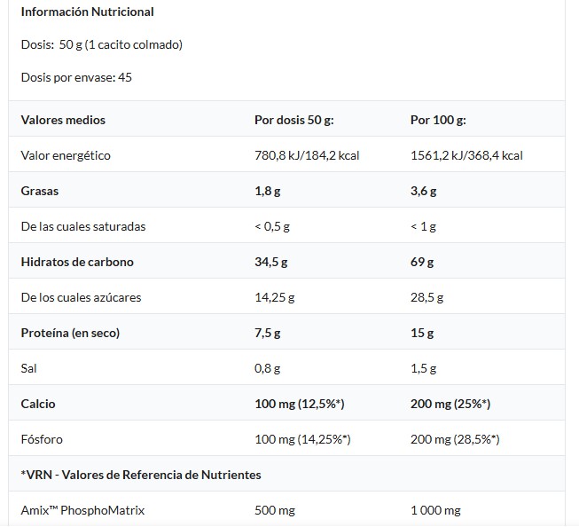Image resolution: width=579 pixels, height=527 pixels.
Task: Click the "Sal" row label
Action: pyautogui.click(x=29, y=368)
